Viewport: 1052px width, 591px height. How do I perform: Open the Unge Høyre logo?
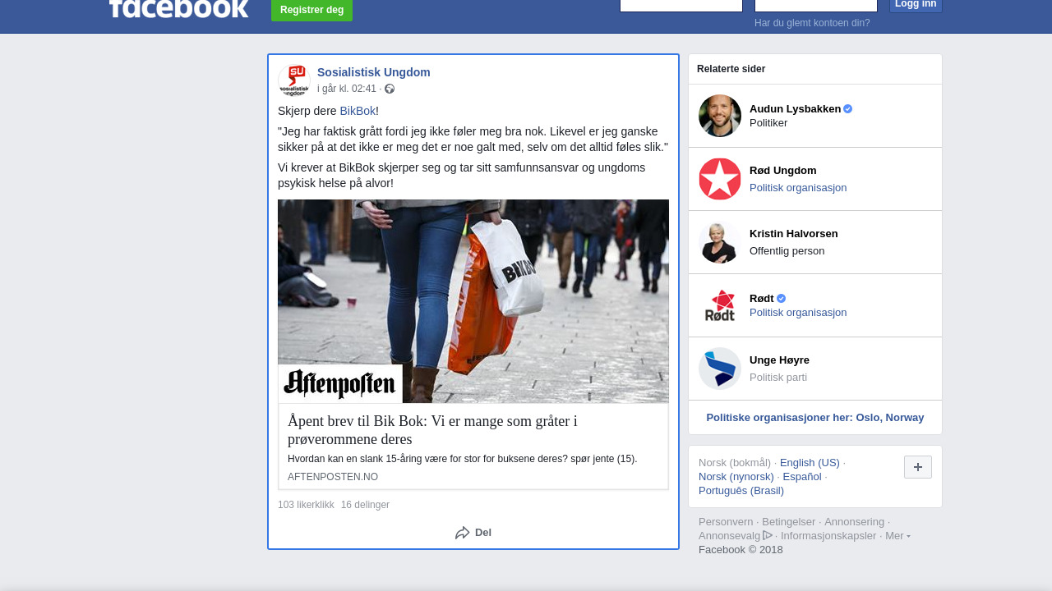click(x=720, y=369)
